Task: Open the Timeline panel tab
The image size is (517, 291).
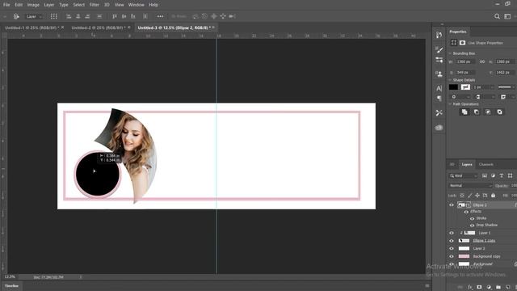Action: click(11, 286)
